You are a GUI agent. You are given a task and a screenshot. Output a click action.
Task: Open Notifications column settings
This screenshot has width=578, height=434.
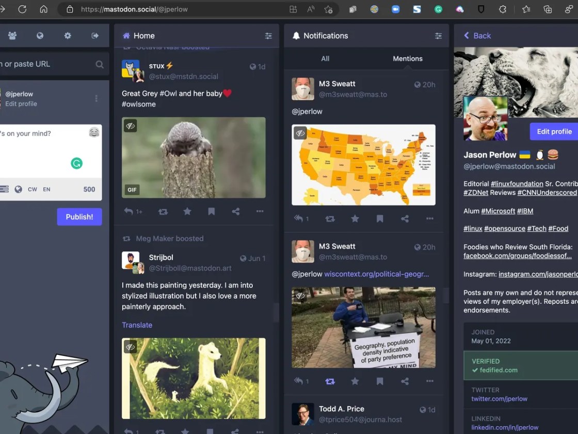point(438,36)
